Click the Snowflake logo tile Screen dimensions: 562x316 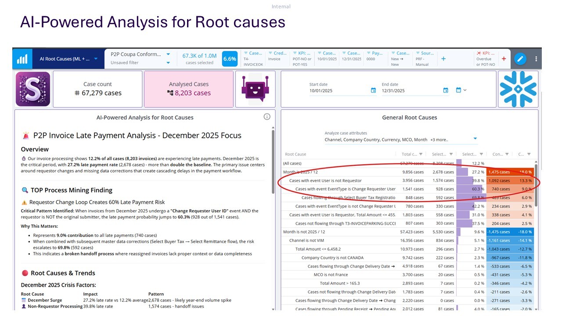[x=518, y=89]
